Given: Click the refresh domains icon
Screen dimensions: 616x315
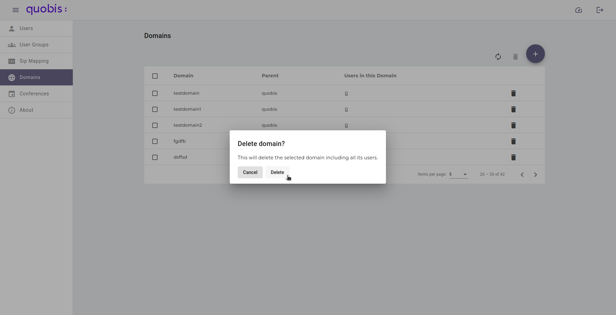Looking at the screenshot, I should tap(498, 57).
